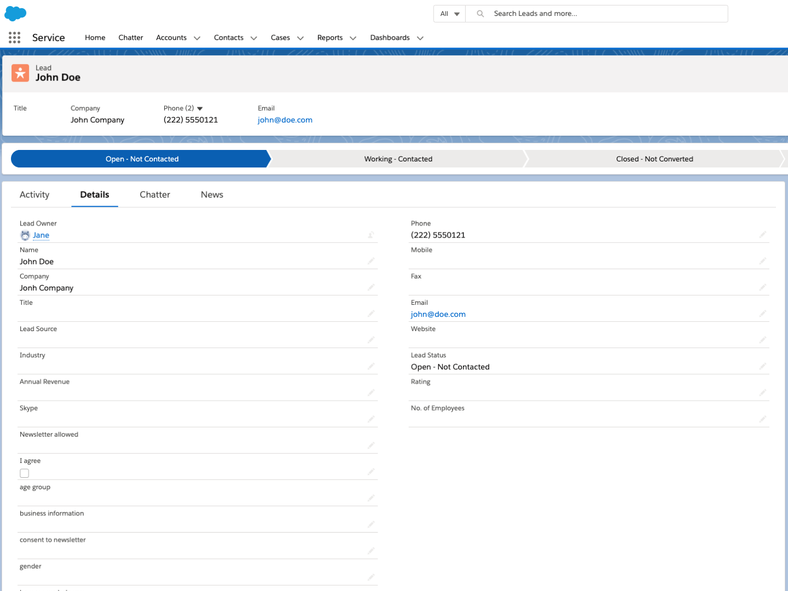Click the Salesforce cloud logo
Image resolution: width=788 pixels, height=591 pixels.
[15, 14]
